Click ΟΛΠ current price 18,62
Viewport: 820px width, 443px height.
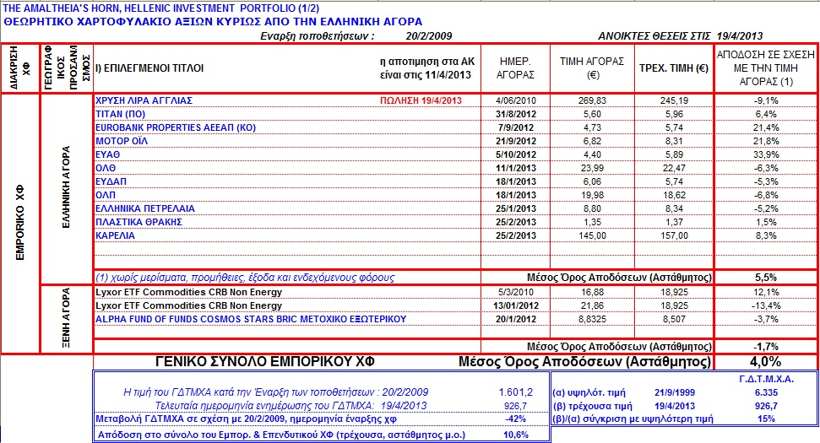(674, 196)
